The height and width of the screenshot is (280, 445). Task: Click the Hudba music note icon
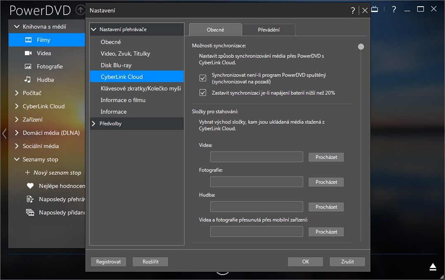coord(28,79)
